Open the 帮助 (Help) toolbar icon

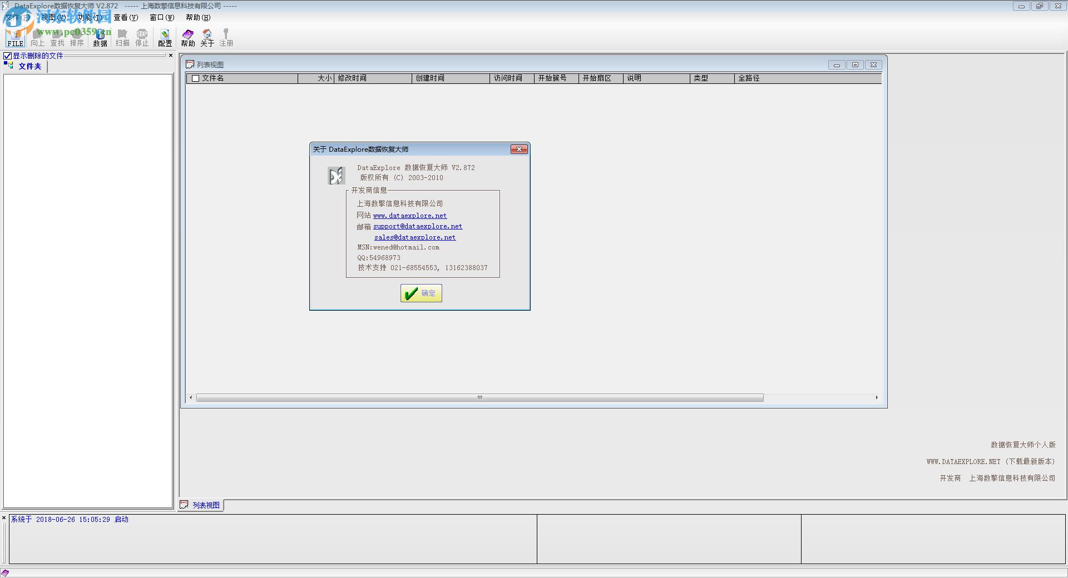[188, 38]
